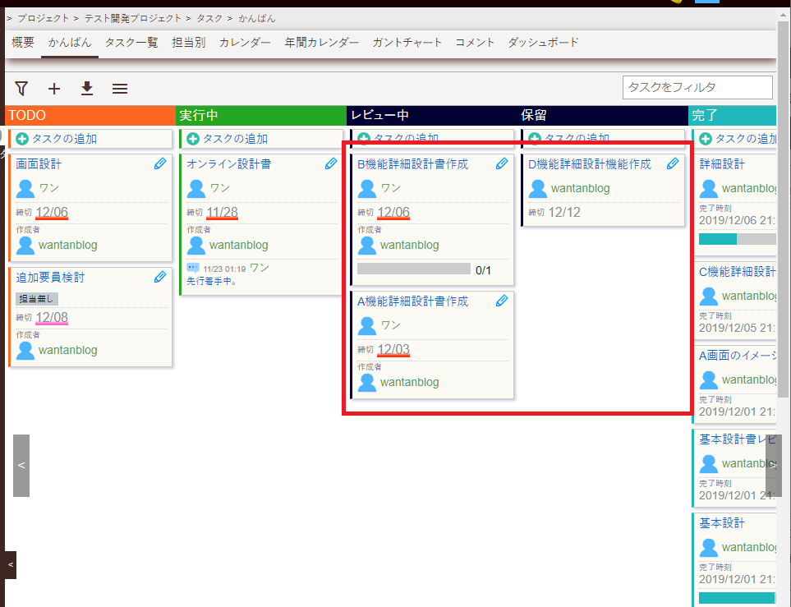The image size is (791, 607).
Task: Collapse the panel with the left arrow button
Action: 21,466
